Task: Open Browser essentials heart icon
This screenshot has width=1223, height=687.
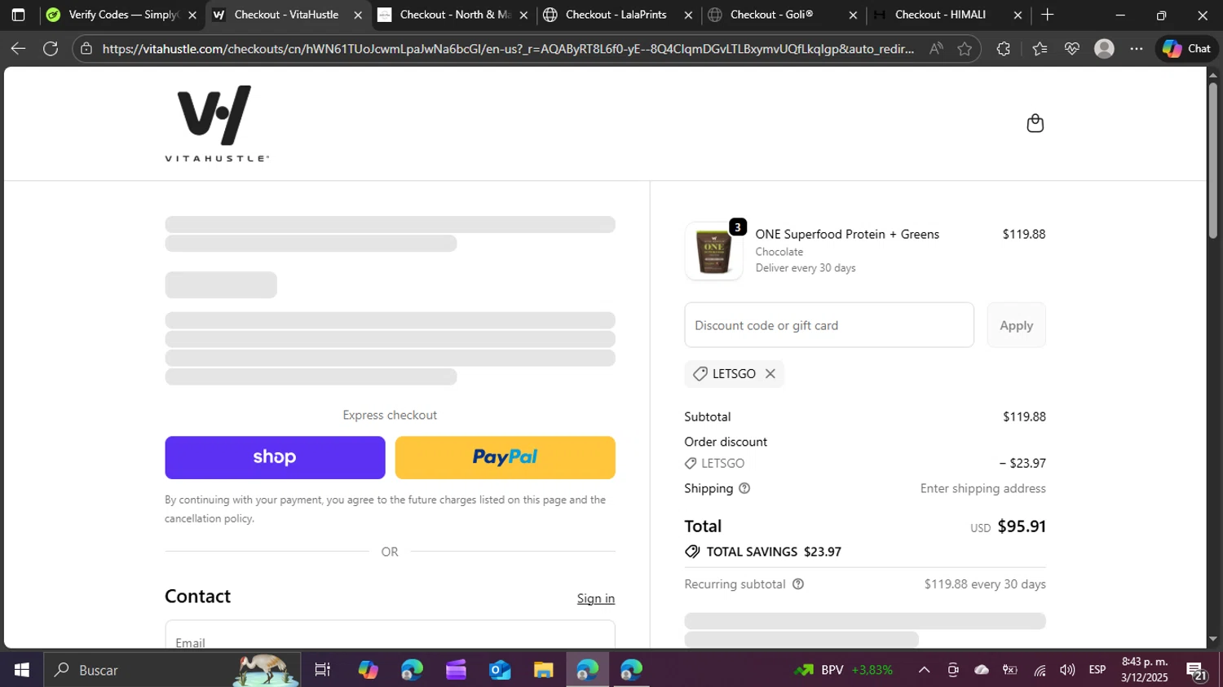Action: (x=1071, y=49)
